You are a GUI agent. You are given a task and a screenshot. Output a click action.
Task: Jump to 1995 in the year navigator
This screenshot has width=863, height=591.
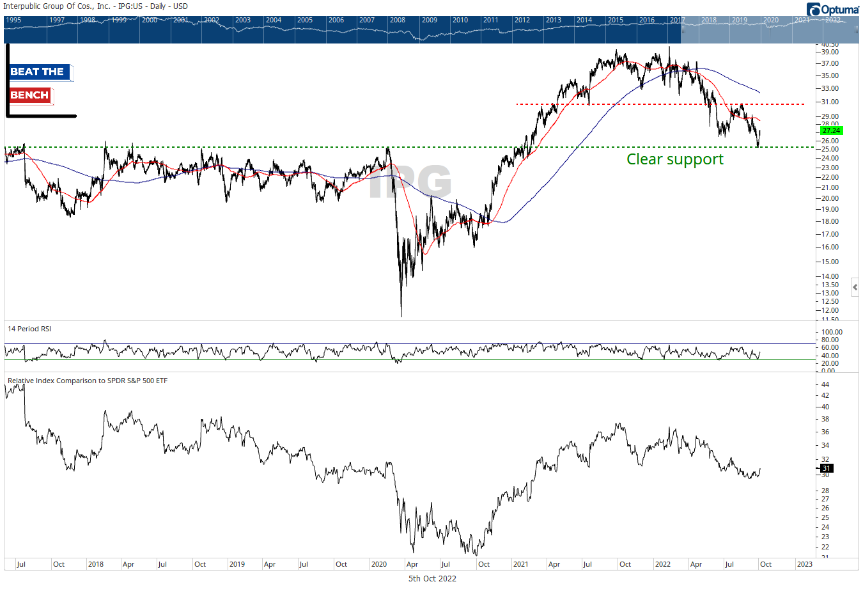point(13,20)
